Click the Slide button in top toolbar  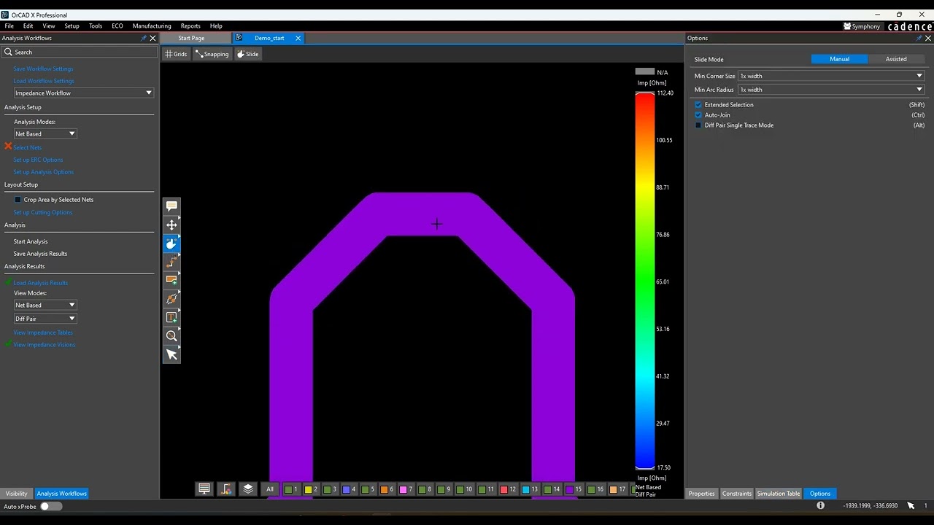(x=248, y=54)
